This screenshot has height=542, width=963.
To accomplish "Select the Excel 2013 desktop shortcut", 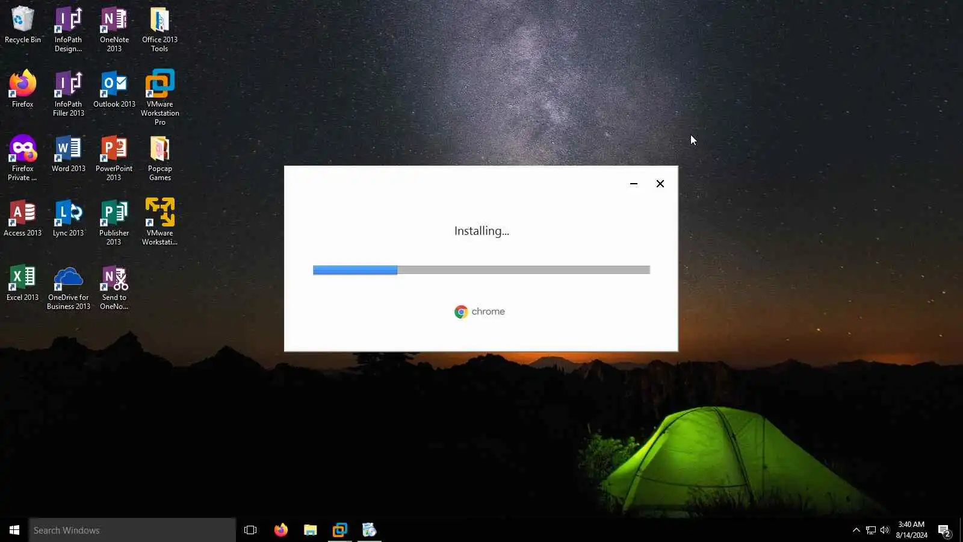I will coord(23,282).
